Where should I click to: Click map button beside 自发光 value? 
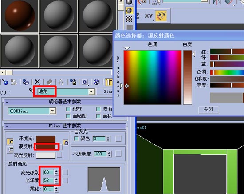click(x=118, y=139)
